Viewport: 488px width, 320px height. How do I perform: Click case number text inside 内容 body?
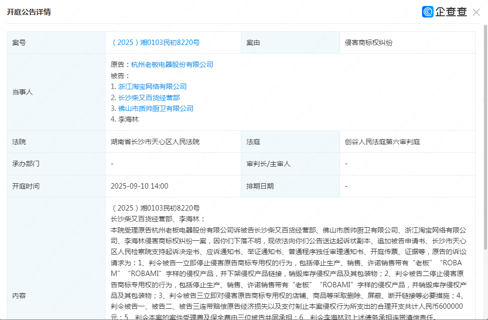click(155, 208)
